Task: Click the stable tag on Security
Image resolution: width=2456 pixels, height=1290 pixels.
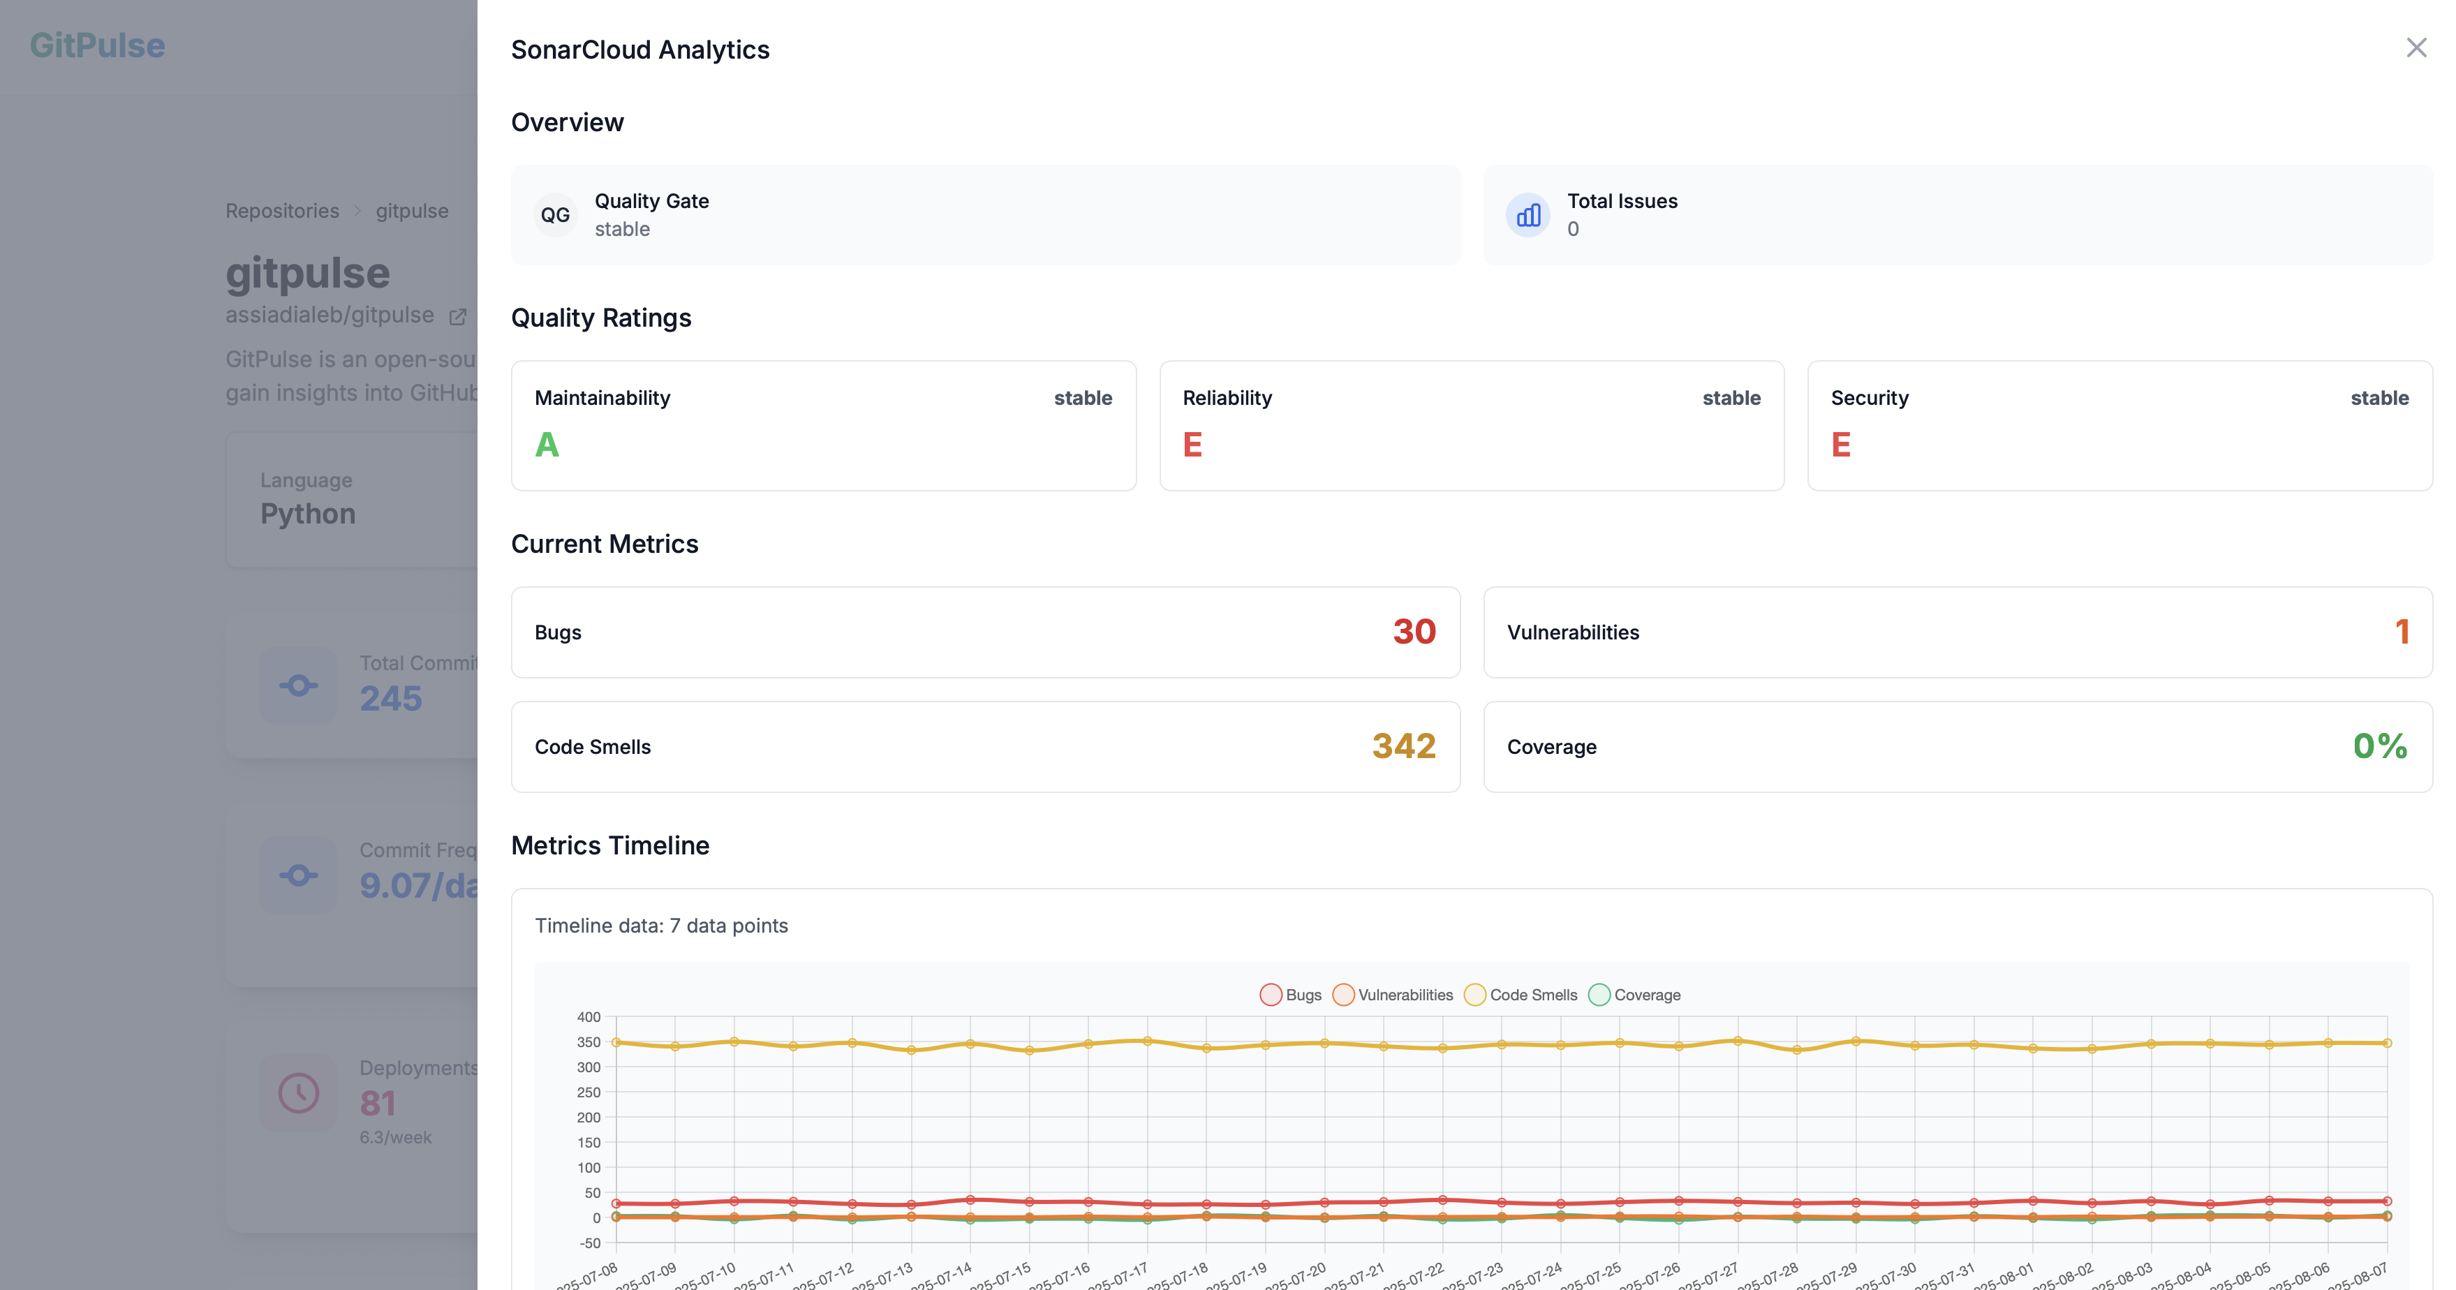Action: [2380, 398]
